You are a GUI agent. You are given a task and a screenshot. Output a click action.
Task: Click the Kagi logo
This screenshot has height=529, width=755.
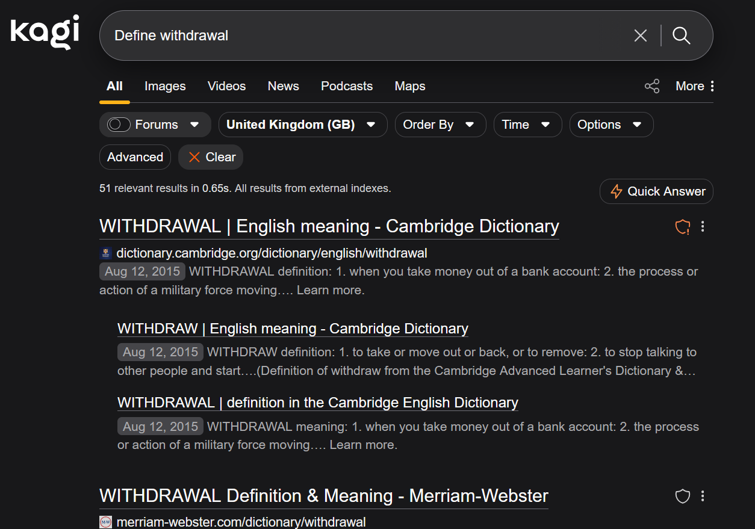coord(45,32)
